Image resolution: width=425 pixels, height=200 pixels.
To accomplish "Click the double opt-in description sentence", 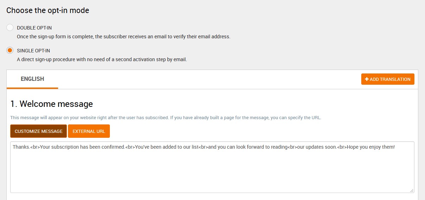I will 123,37.
